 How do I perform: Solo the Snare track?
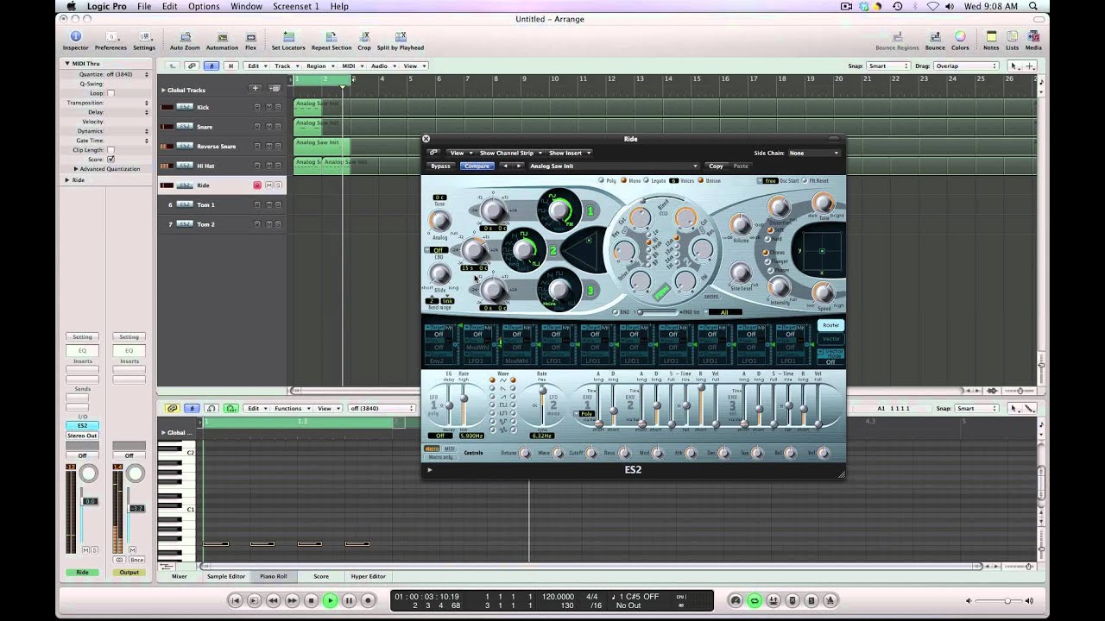279,127
